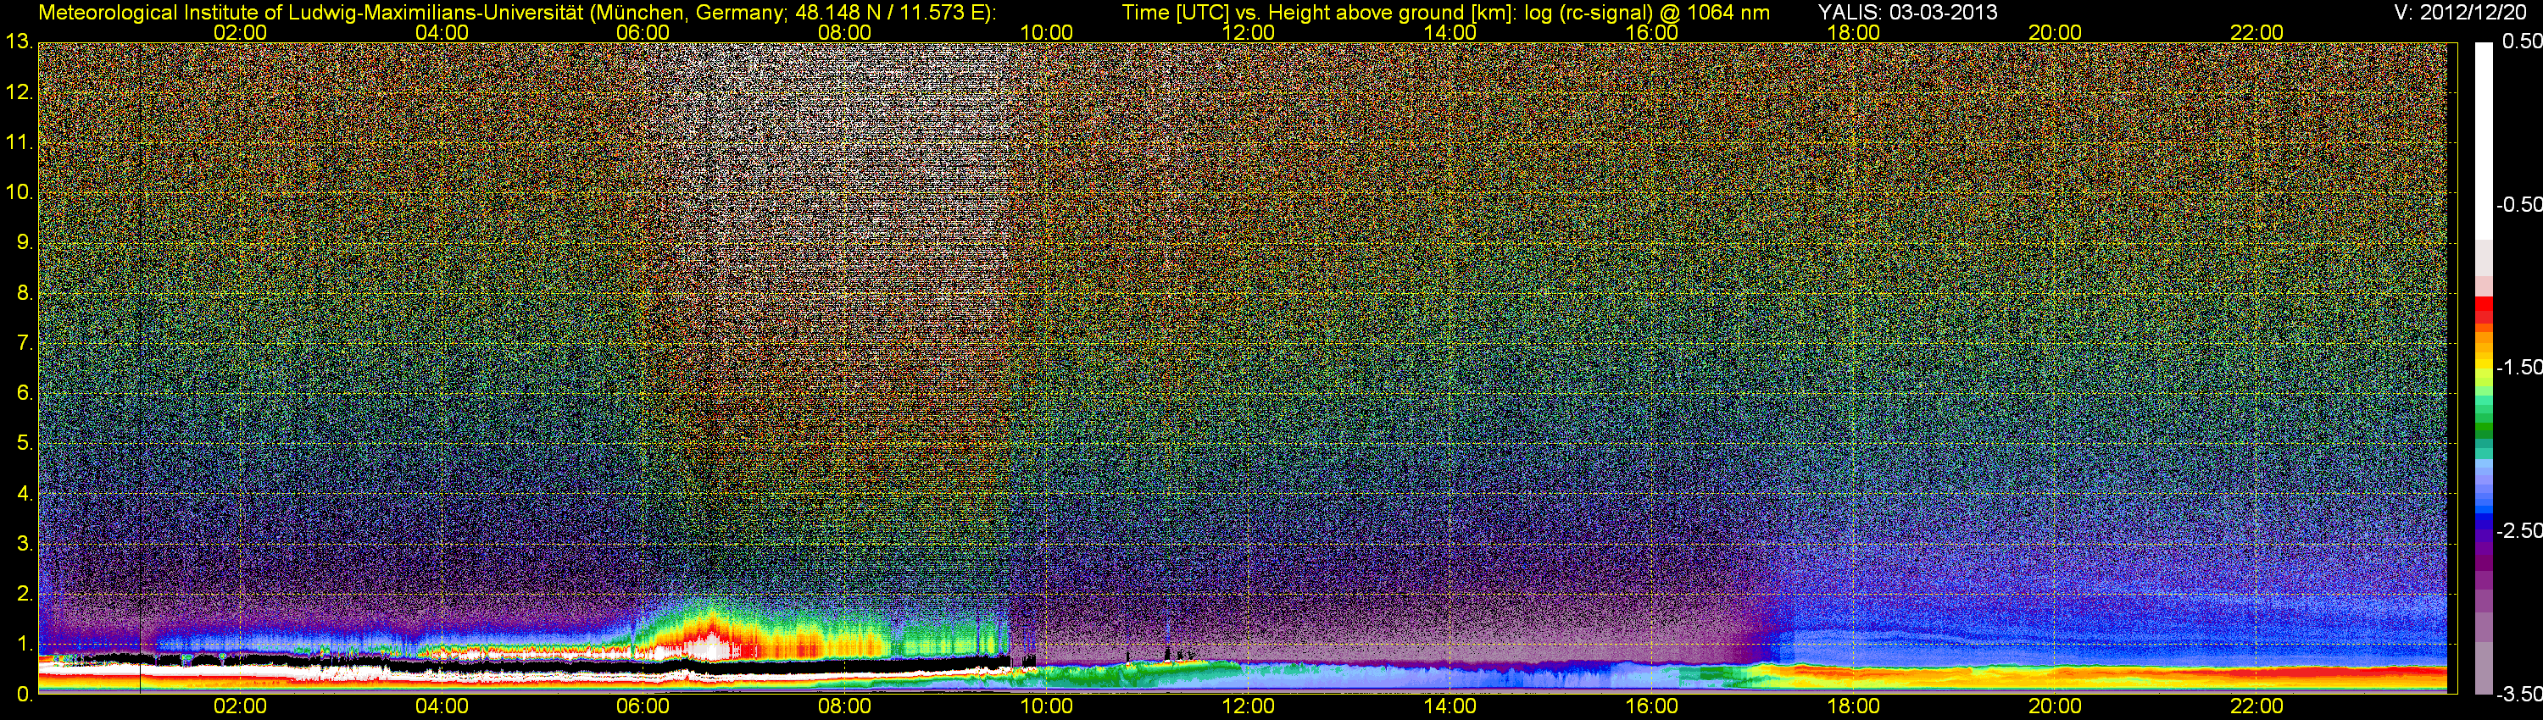Click the 18:00 label on the bottom time axis
Screen dimensions: 2543x720
[1853, 706]
